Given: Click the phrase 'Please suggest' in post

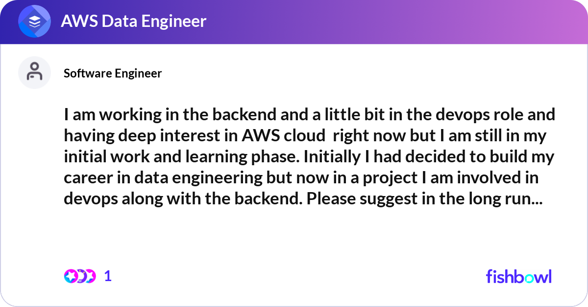Looking at the screenshot, I should [325, 199].
